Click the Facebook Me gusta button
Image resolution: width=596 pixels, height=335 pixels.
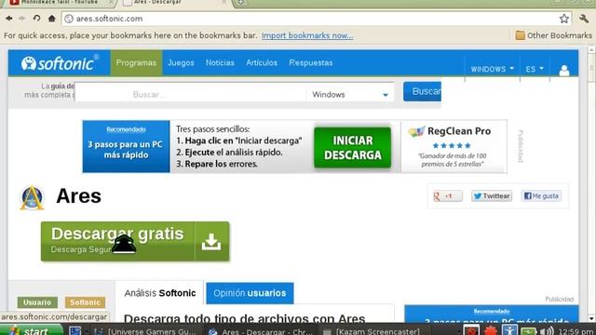(541, 196)
